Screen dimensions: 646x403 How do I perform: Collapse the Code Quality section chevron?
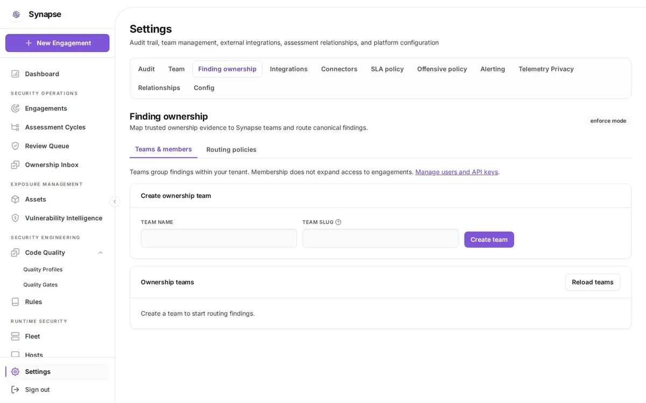click(x=100, y=253)
